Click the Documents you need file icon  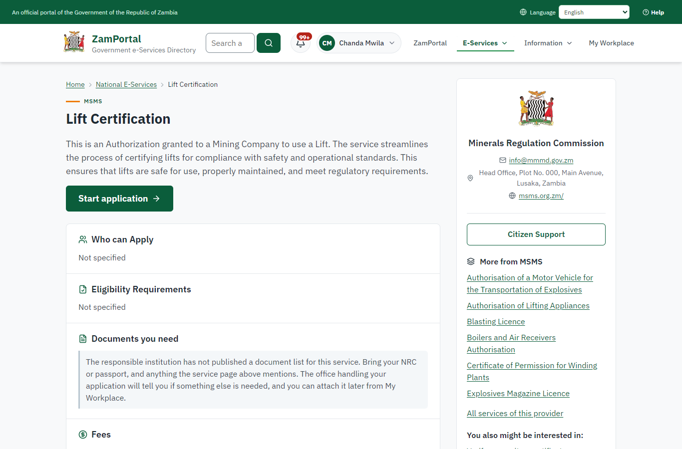tap(83, 339)
